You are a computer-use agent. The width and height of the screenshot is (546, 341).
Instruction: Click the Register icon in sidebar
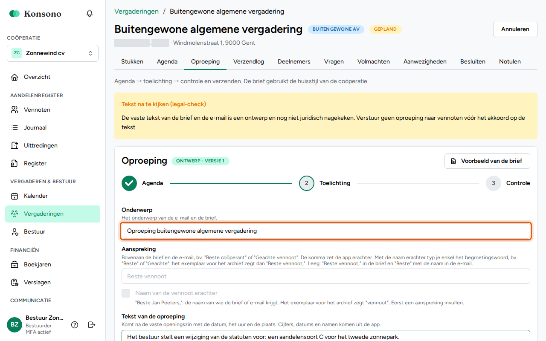pos(15,164)
